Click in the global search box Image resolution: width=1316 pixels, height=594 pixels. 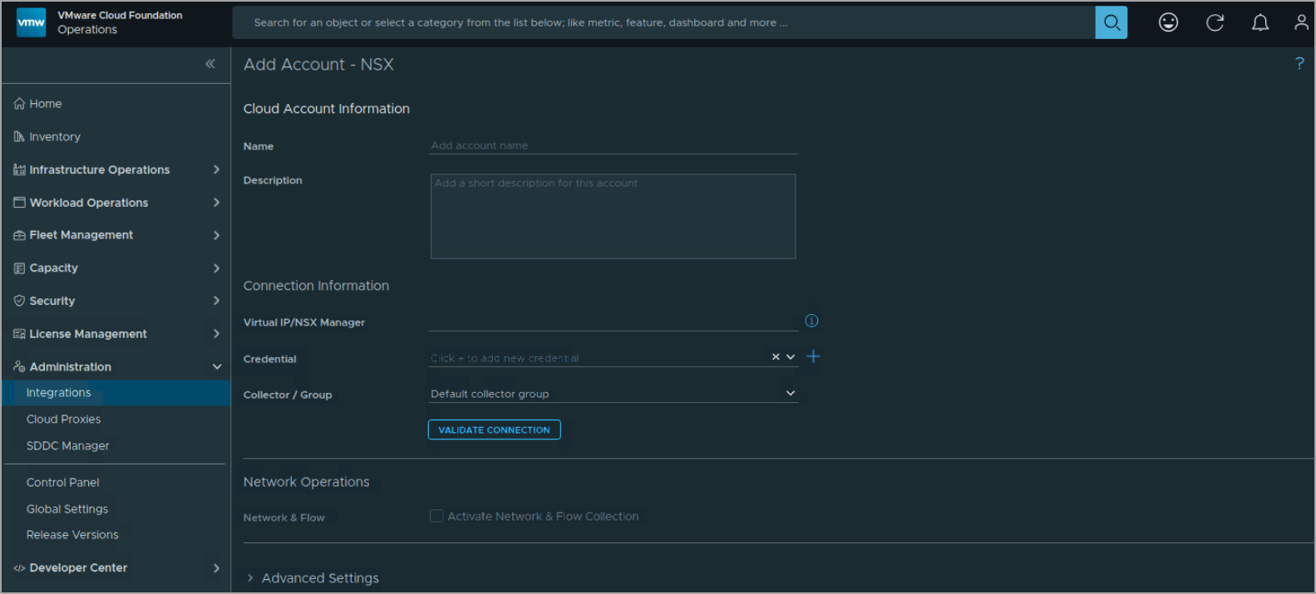(663, 23)
